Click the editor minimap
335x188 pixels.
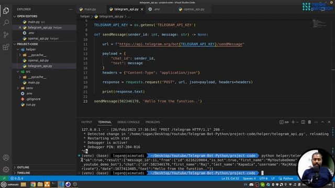320,23
